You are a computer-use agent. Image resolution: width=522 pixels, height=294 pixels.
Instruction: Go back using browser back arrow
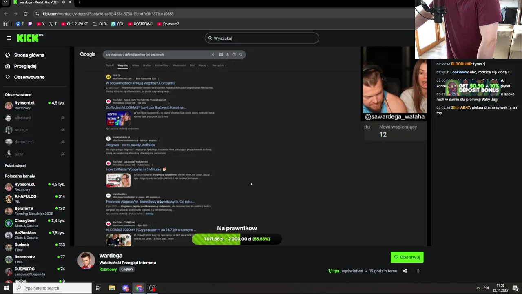6,13
